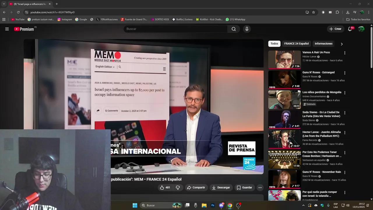This screenshot has height=210, width=373.
Task: Open the 10Notificaciones bookmark
Action: (107, 20)
